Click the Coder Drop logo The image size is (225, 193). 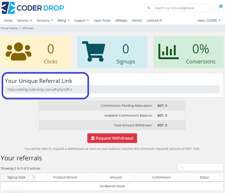click(x=32, y=8)
